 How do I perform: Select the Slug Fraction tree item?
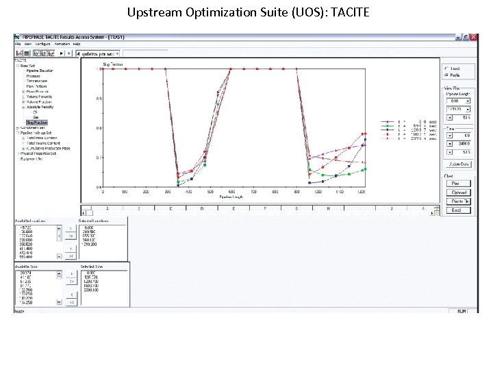click(x=37, y=123)
